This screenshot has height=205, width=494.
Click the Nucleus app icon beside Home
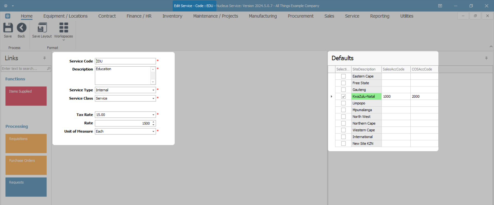coord(8,16)
